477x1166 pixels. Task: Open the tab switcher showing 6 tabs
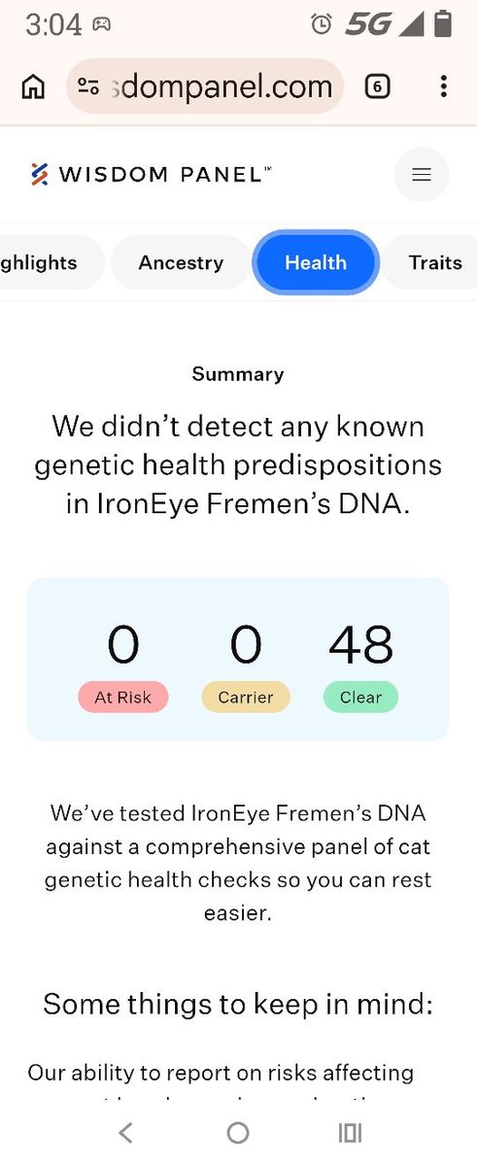click(377, 87)
